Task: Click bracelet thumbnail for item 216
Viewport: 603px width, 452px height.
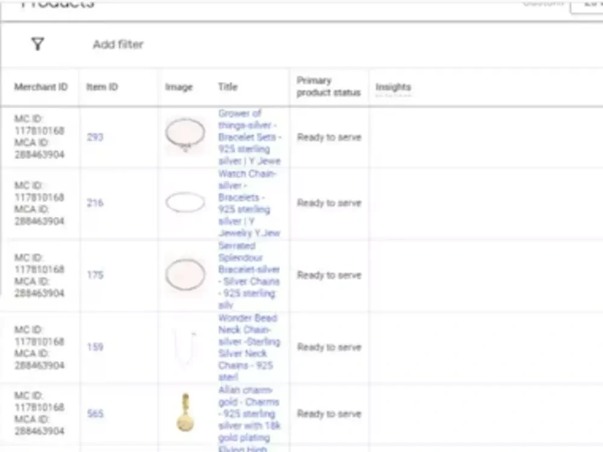Action: point(185,202)
